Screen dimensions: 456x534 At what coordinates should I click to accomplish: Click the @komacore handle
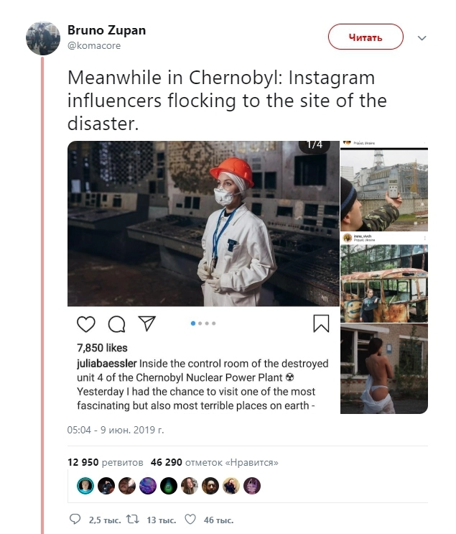(x=93, y=45)
